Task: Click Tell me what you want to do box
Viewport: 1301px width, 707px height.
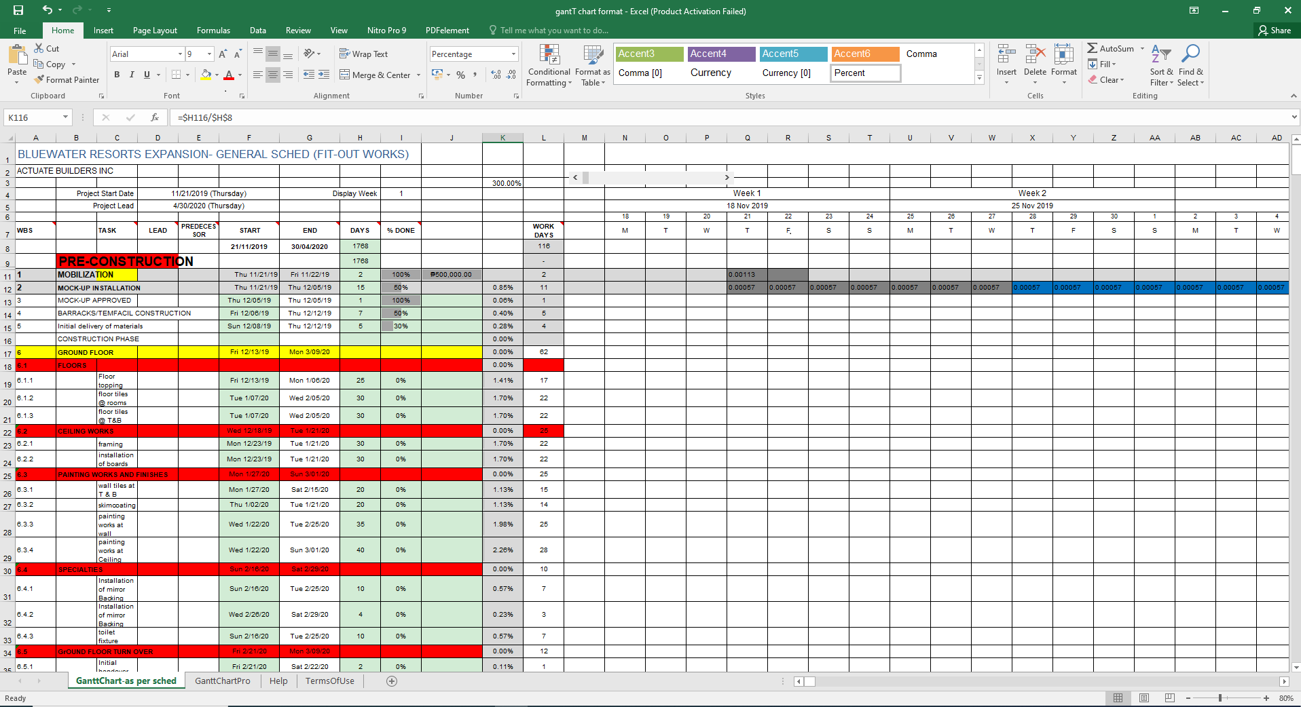Action: 549,31
